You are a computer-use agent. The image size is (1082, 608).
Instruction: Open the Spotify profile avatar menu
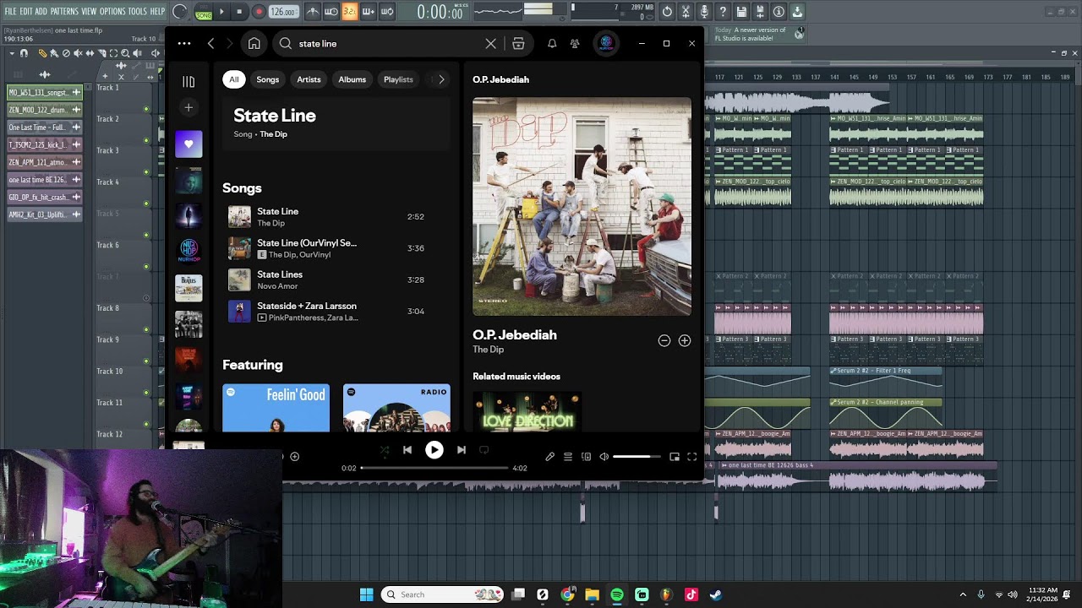(606, 43)
